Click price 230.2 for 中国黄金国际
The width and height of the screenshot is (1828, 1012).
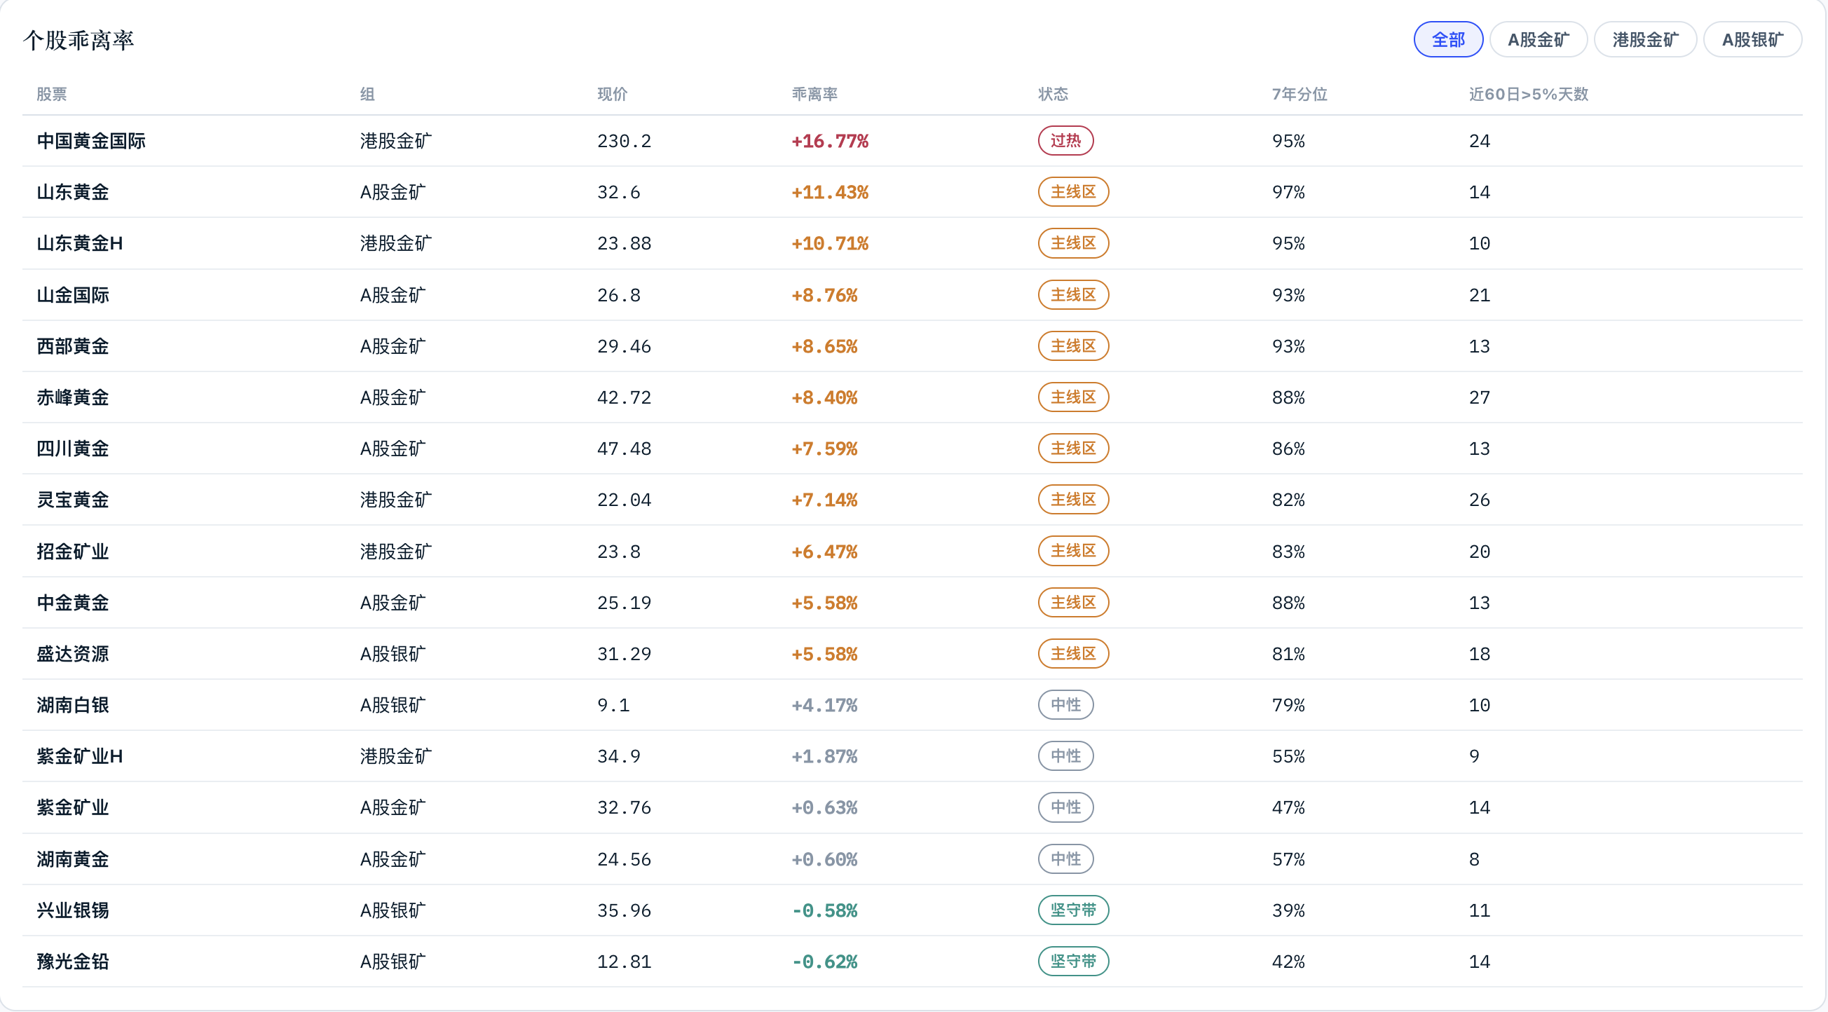pyautogui.click(x=624, y=142)
